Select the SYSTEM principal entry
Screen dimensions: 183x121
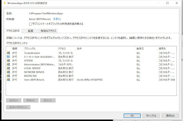[x=28, y=61]
